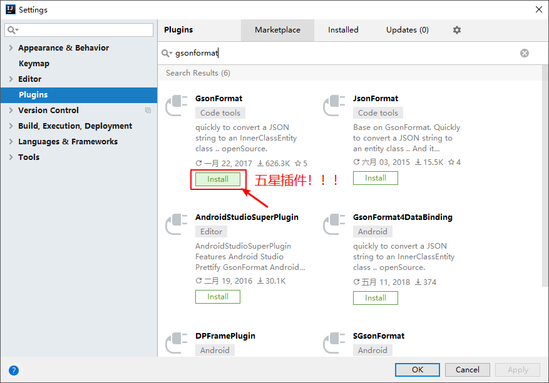Click the plugins settings gear icon
This screenshot has height=383, width=549.
[456, 30]
